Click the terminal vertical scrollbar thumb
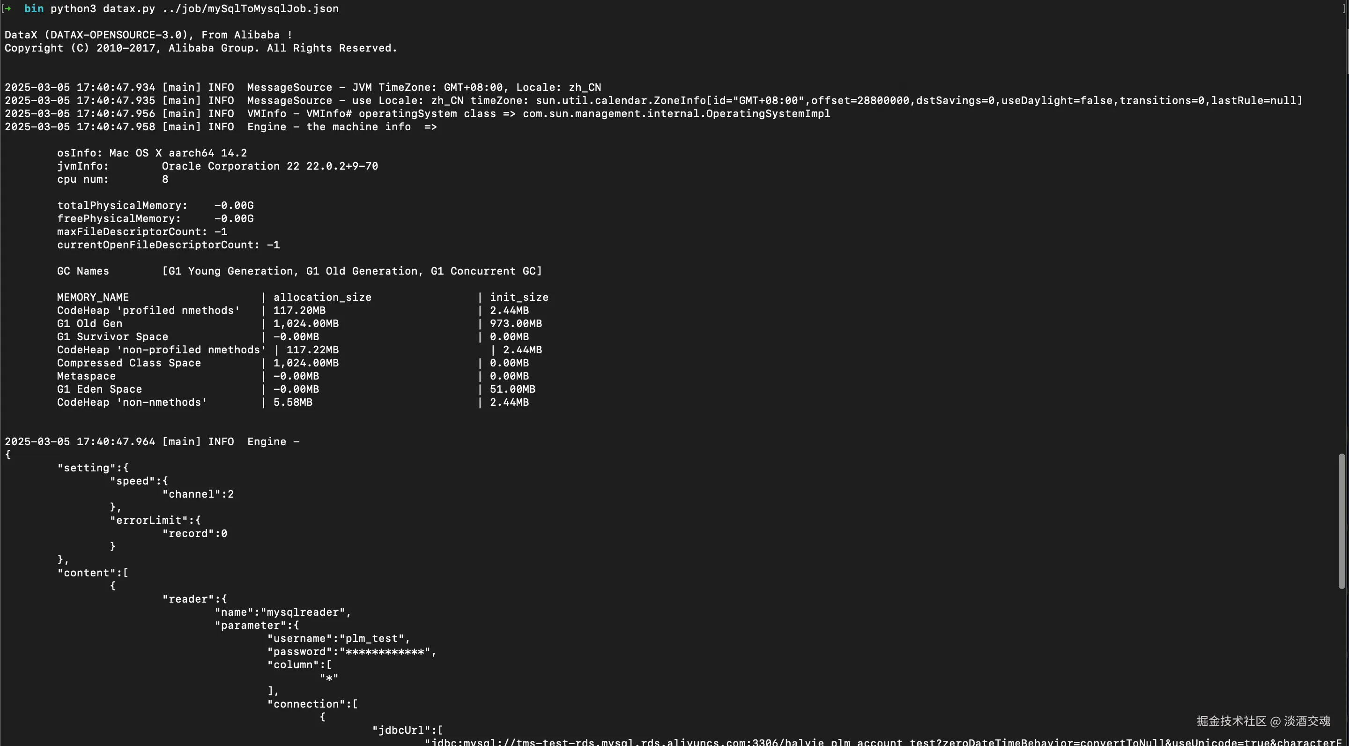 [1342, 521]
